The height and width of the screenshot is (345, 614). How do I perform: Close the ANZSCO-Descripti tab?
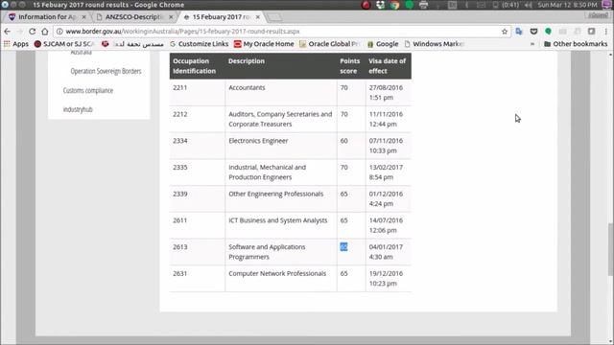[171, 17]
